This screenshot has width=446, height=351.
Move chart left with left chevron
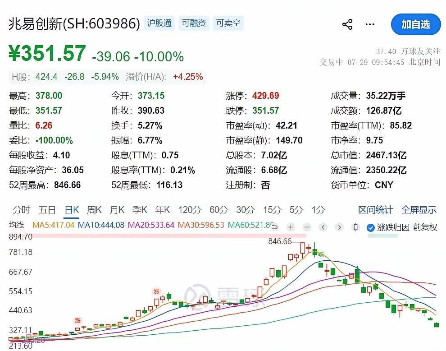[x=323, y=227]
